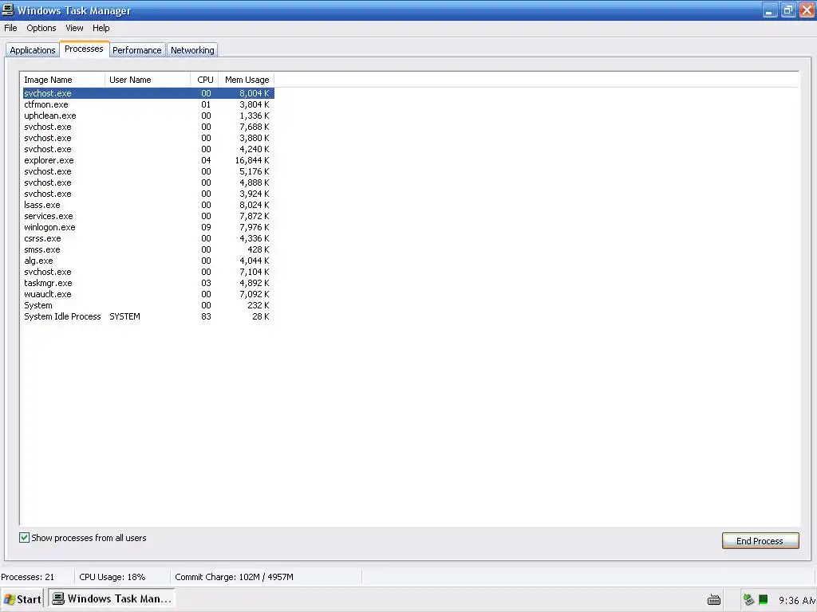Sort by the User Name column header
This screenshot has height=612, width=817.
click(x=148, y=80)
